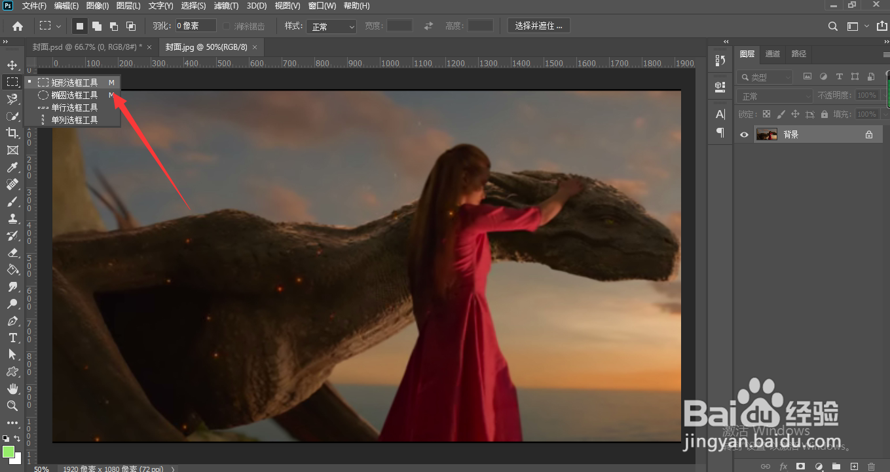Open the 滤镜(T) menu
The image size is (890, 472).
pos(227,6)
